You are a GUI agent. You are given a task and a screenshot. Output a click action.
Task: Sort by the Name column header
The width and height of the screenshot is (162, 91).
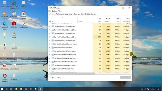(63, 20)
